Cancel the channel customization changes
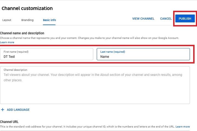197x131 pixels. (166, 19)
